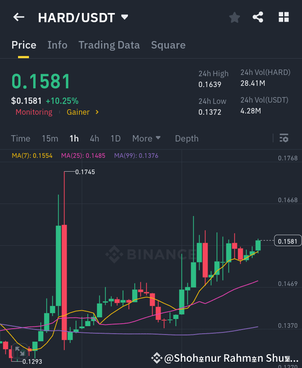
Task: Open the chart indicator settings icon
Action: click(x=284, y=138)
